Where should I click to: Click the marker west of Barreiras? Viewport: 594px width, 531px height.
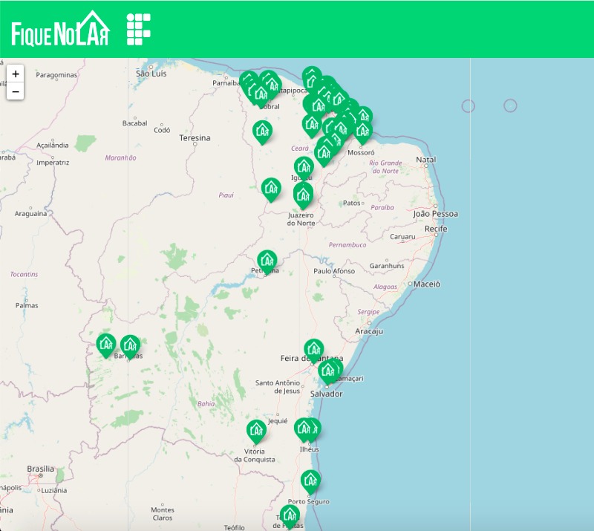(106, 343)
